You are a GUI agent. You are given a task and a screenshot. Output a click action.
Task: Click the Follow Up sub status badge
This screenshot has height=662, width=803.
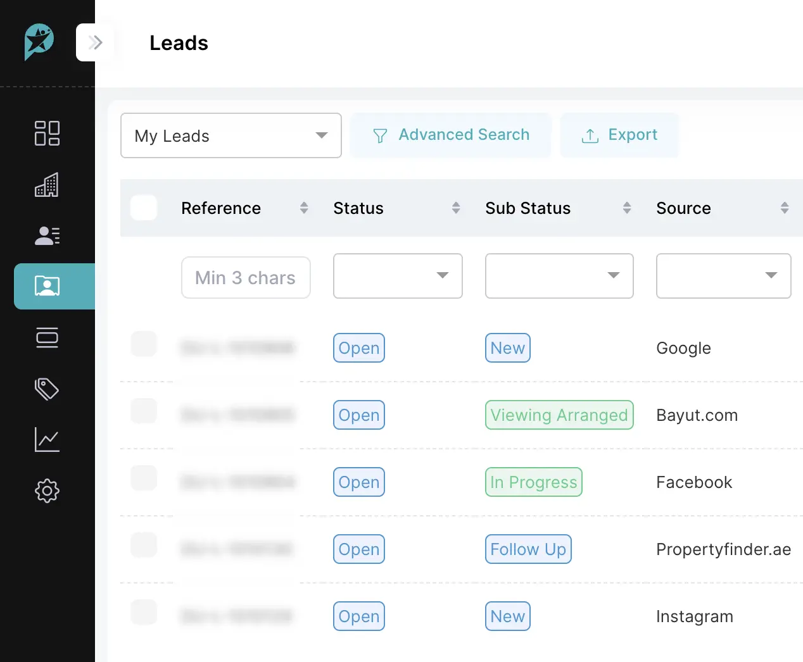click(528, 549)
